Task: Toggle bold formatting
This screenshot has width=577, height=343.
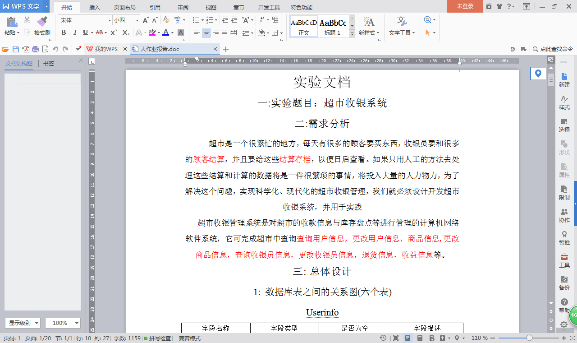Action: coord(64,32)
